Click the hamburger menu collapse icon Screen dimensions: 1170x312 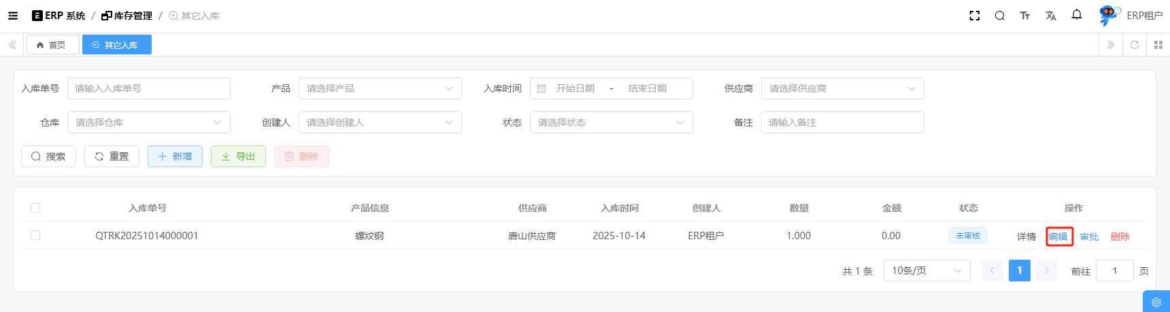(13, 16)
